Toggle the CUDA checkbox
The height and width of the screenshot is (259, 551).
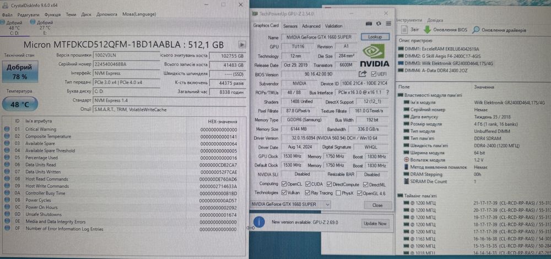(308, 184)
